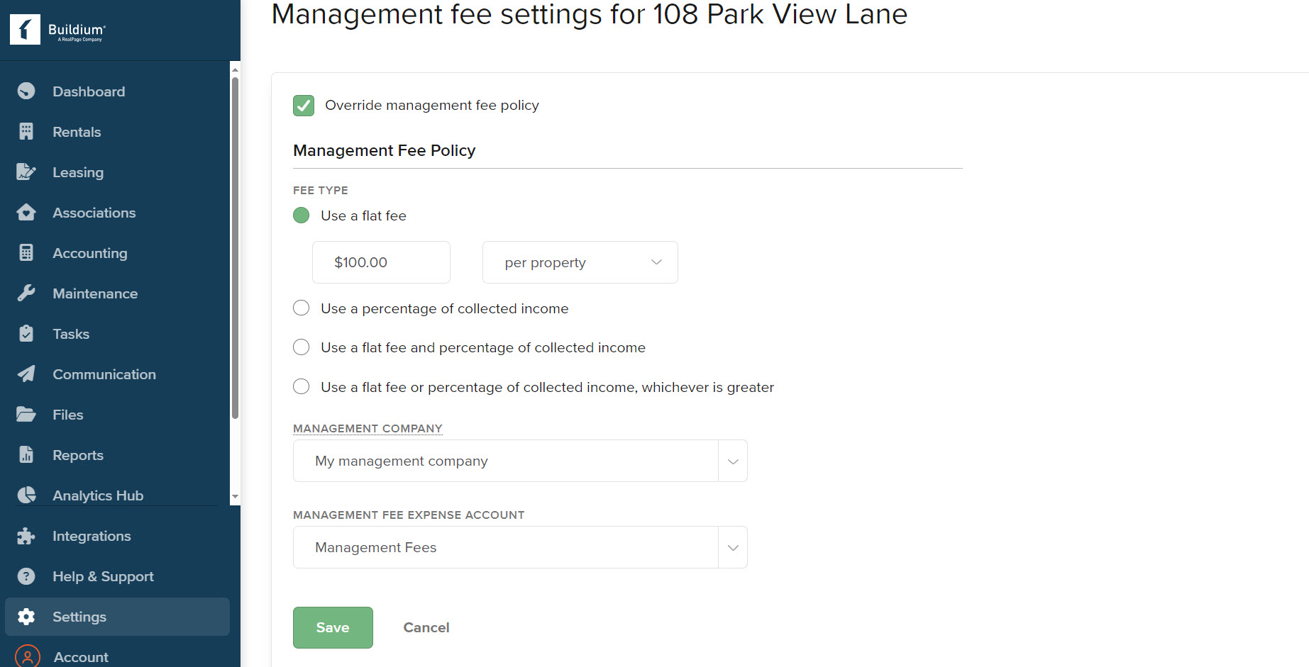This screenshot has width=1309, height=667.
Task: Open the Accounting section
Action: [x=89, y=252]
